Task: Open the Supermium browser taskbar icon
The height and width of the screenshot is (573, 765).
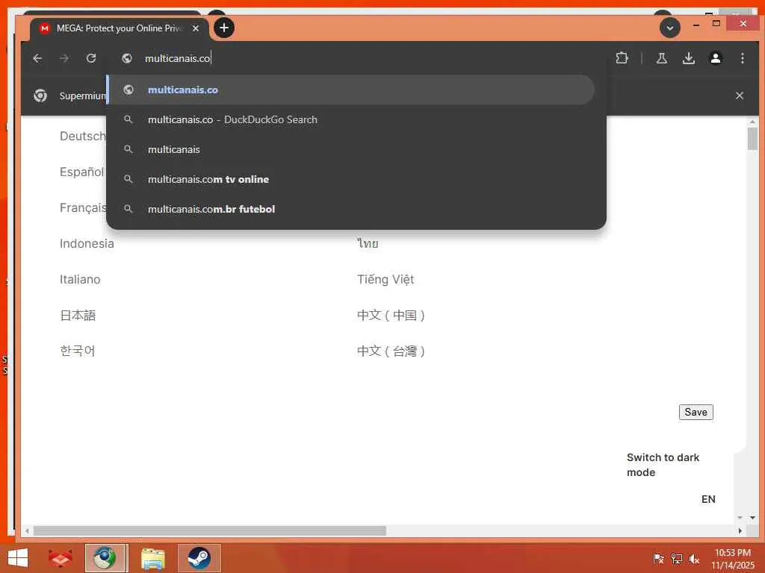Action: click(106, 558)
